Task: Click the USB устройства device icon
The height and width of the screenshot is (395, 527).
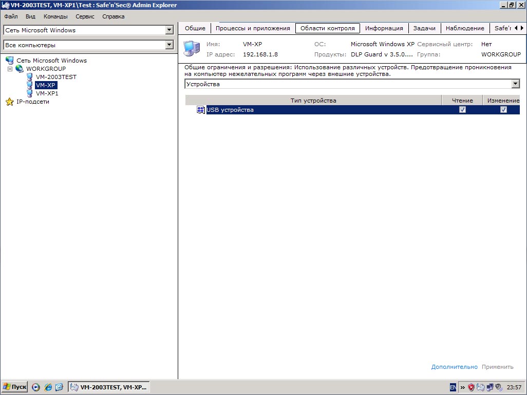Action: pyautogui.click(x=201, y=110)
